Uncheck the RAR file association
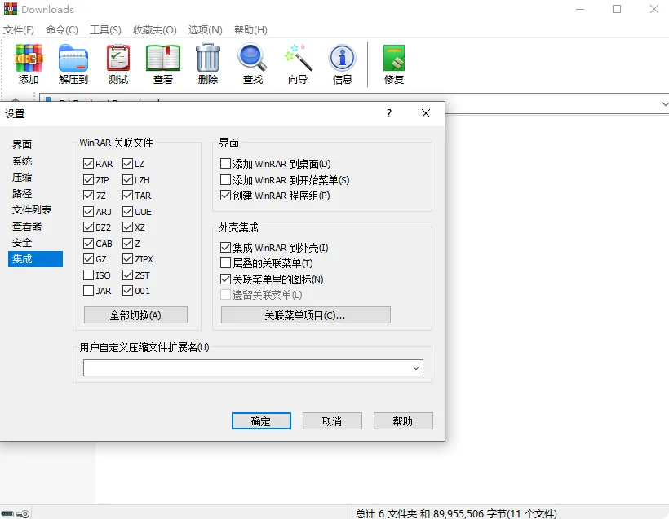669x519 pixels. coord(88,164)
